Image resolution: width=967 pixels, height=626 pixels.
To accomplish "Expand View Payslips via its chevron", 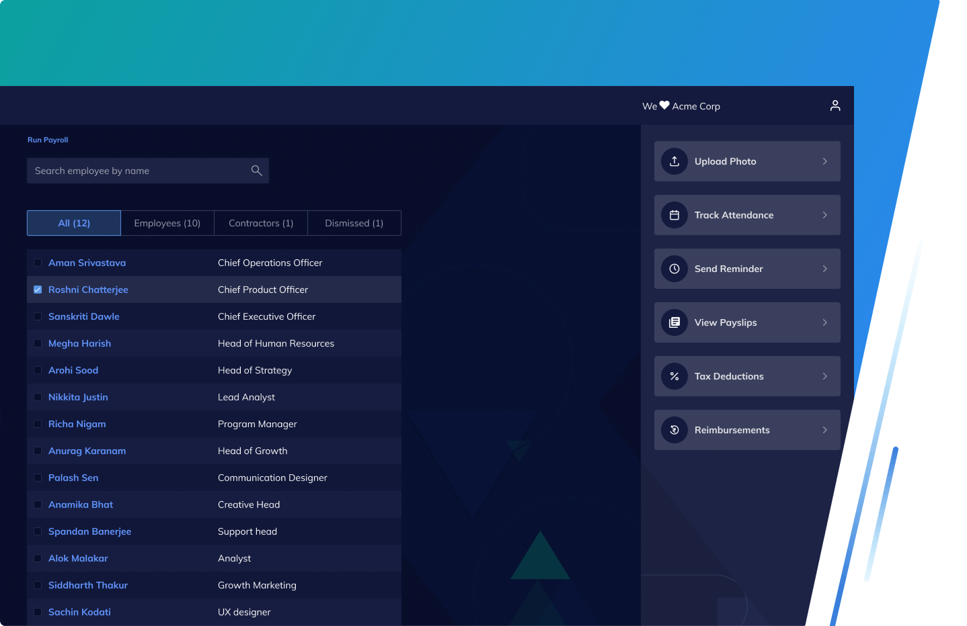I will pos(825,322).
